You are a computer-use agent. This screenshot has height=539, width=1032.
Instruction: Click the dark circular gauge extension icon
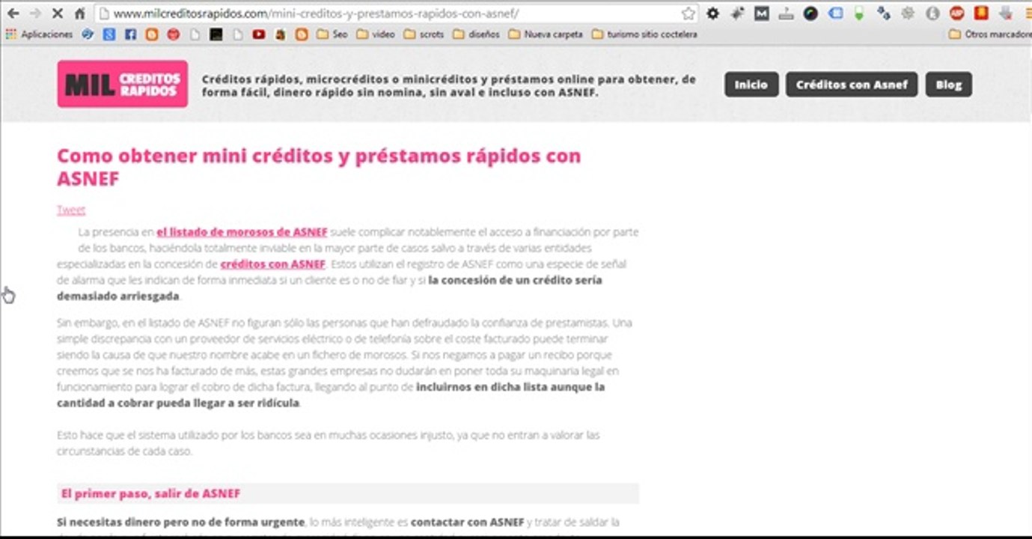[810, 13]
